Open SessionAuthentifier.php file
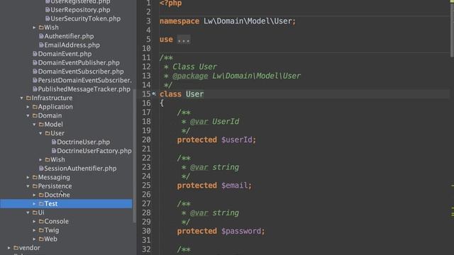 [x=80, y=169]
